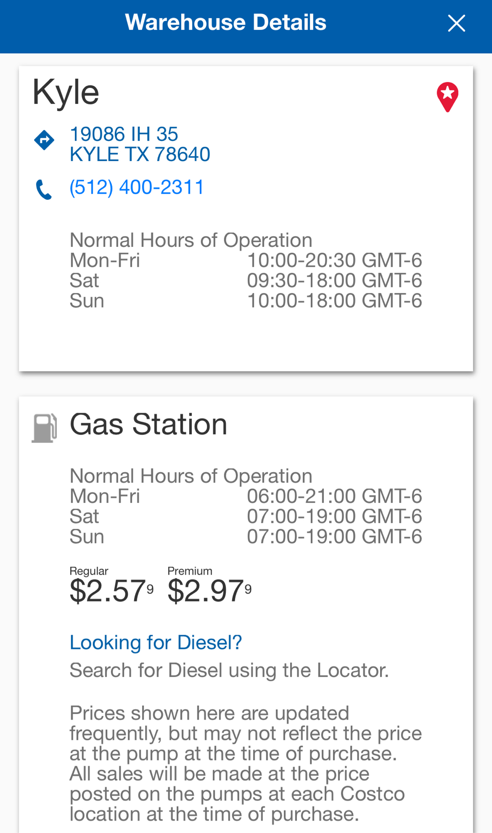Tap the blue phone handset icon
492x833 pixels.
(x=44, y=189)
